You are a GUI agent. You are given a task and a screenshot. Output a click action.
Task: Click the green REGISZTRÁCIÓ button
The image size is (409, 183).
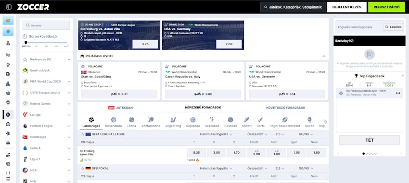386,7
